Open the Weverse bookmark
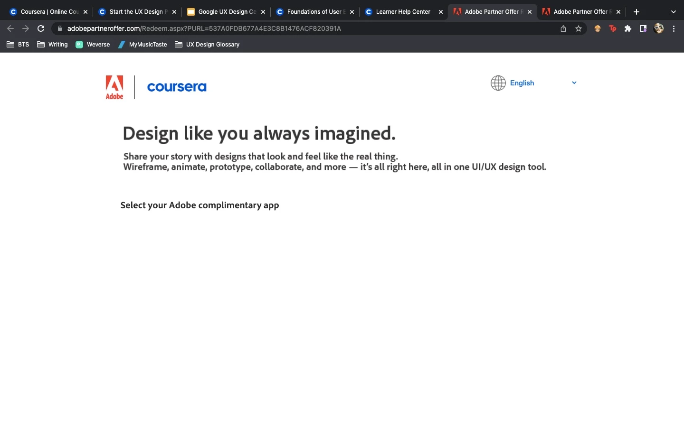The height and width of the screenshot is (427, 684). coord(93,45)
